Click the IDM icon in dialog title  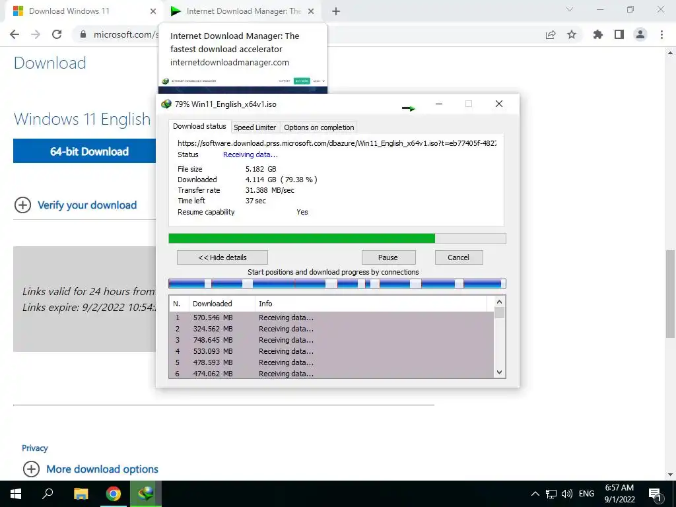pos(166,104)
